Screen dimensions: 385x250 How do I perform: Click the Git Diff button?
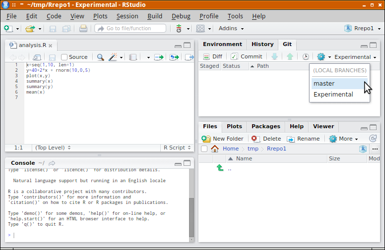(x=213, y=56)
